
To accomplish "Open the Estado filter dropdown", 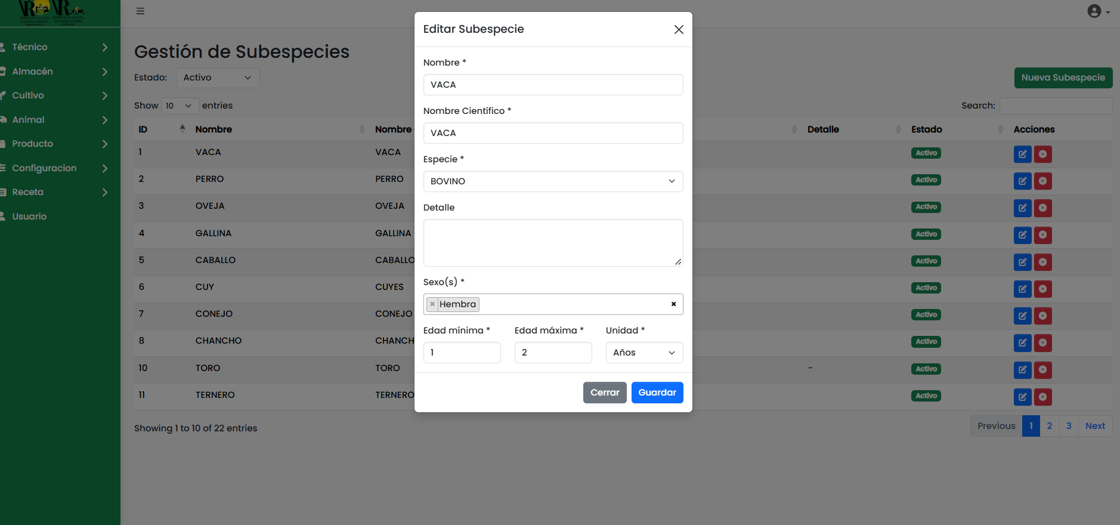I will (x=218, y=78).
